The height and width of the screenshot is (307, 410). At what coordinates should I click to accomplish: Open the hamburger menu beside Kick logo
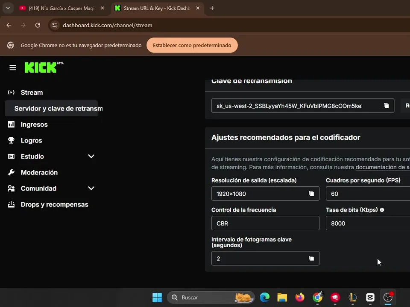pyautogui.click(x=13, y=68)
